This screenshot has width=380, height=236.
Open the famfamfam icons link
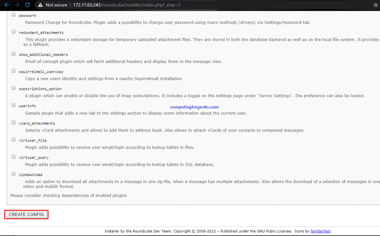[x=321, y=230]
